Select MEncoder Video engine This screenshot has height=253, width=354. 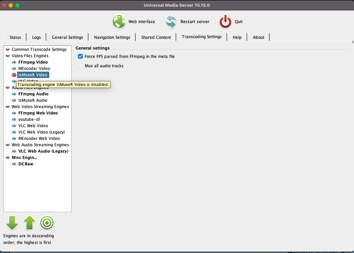(34, 68)
